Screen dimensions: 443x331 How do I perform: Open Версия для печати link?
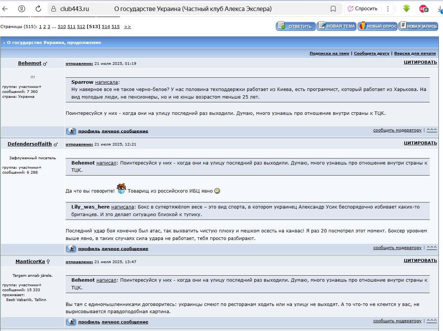415,53
